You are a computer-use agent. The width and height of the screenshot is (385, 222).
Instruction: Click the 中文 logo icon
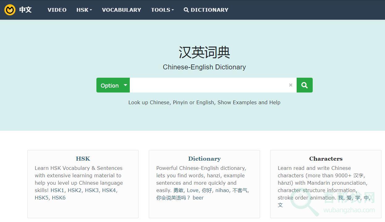9,10
